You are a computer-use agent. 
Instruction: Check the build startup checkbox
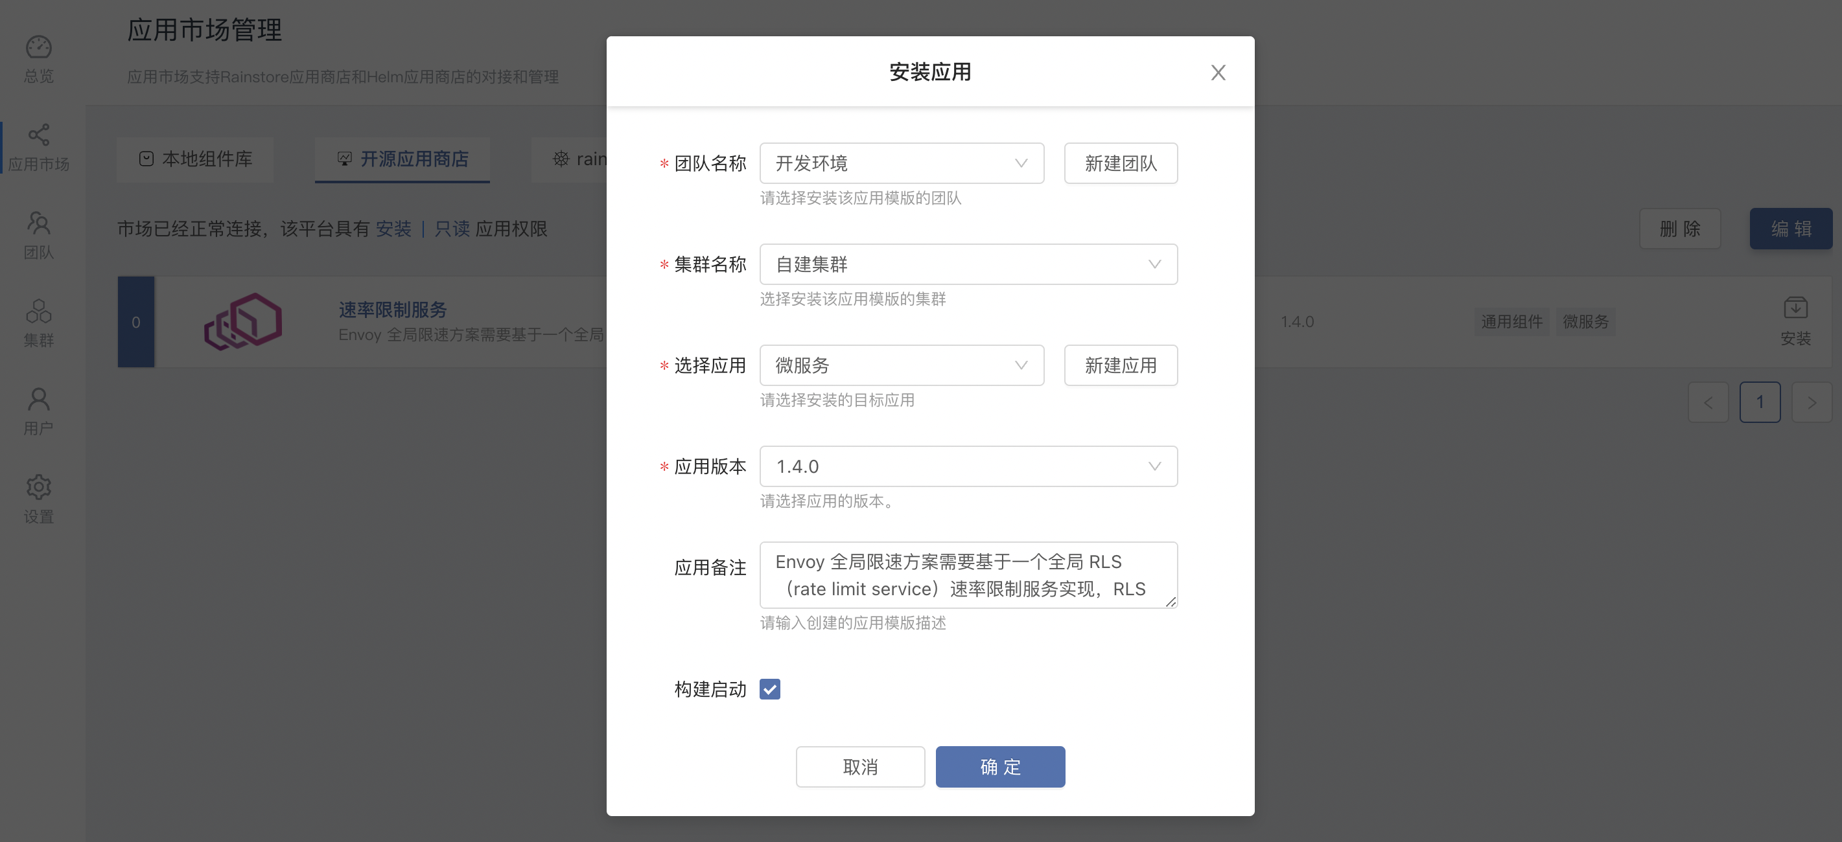pos(771,688)
